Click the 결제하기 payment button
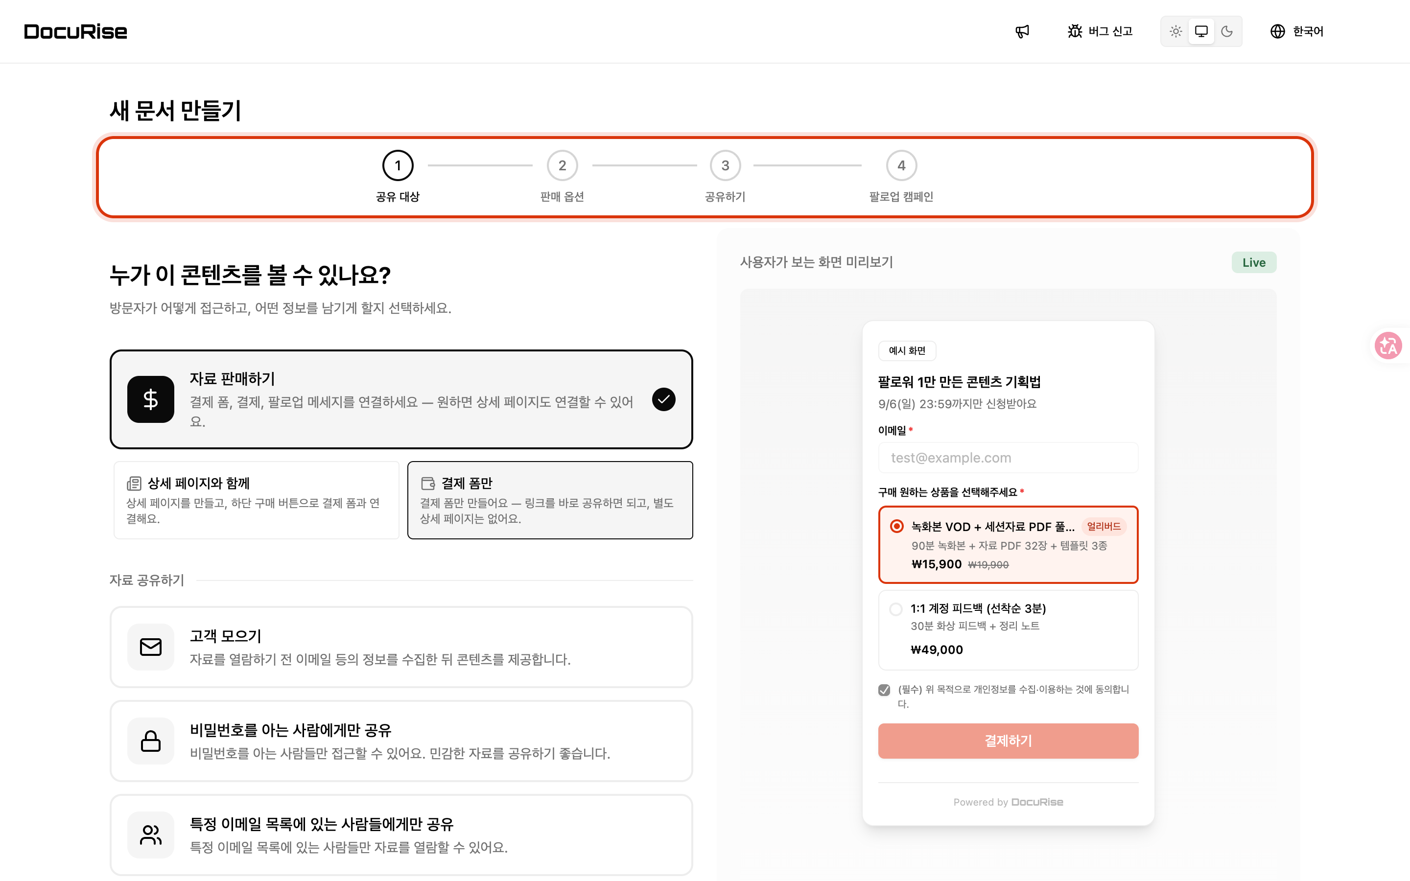 point(1008,741)
